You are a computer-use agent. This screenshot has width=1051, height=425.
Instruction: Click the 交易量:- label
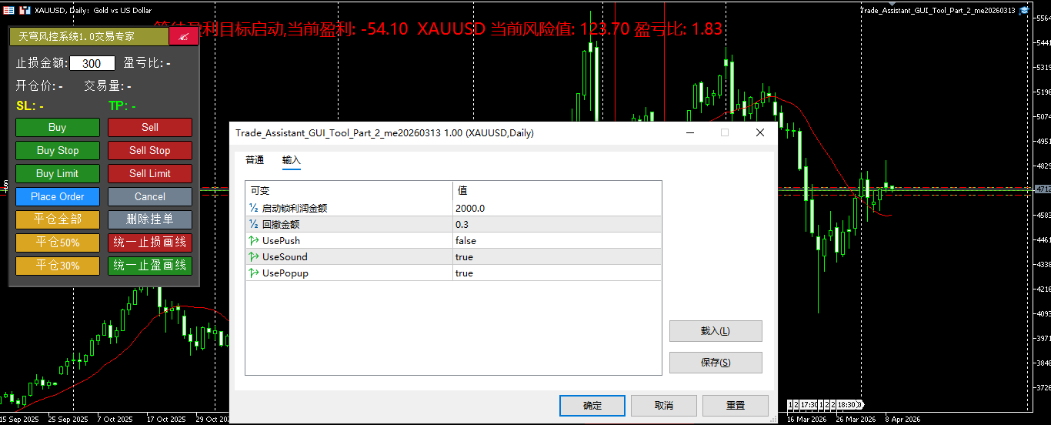(108, 86)
